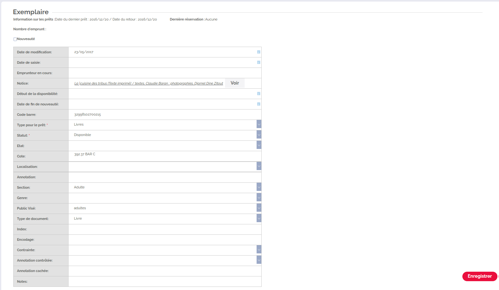The width and height of the screenshot is (499, 290).
Task: Click the Localisation row label
Action: coord(27,167)
